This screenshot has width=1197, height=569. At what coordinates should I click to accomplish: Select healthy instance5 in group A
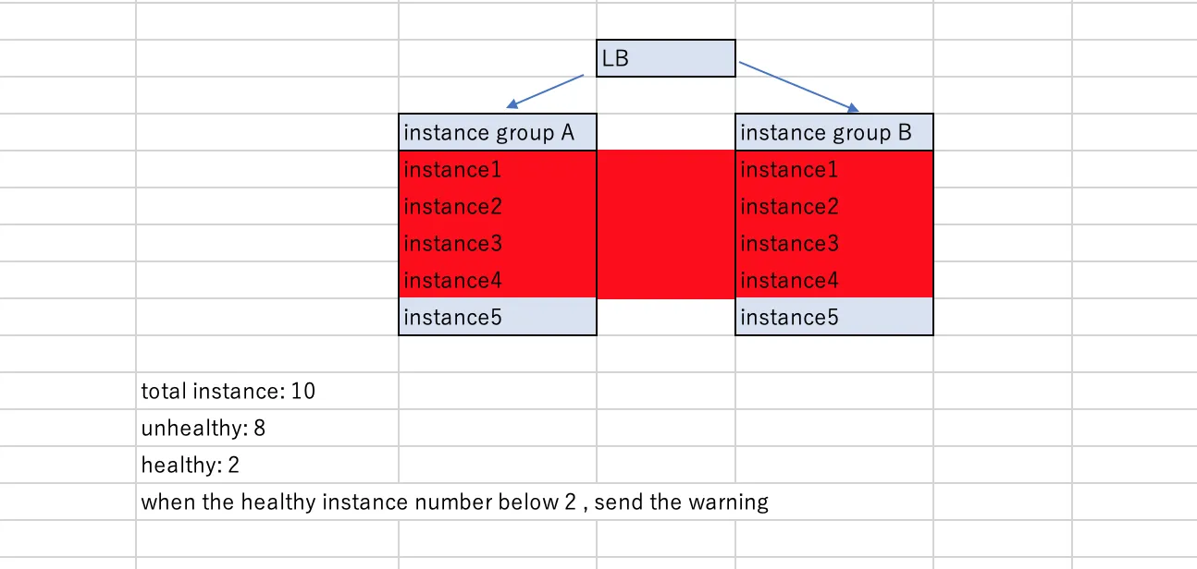497,317
